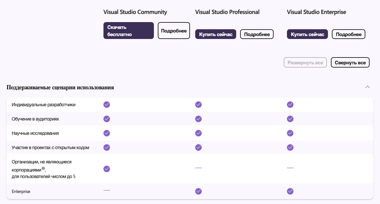Click Community checkmark for Обучение в аудиториях
Screen dimensions: 380x204
(x=107, y=119)
